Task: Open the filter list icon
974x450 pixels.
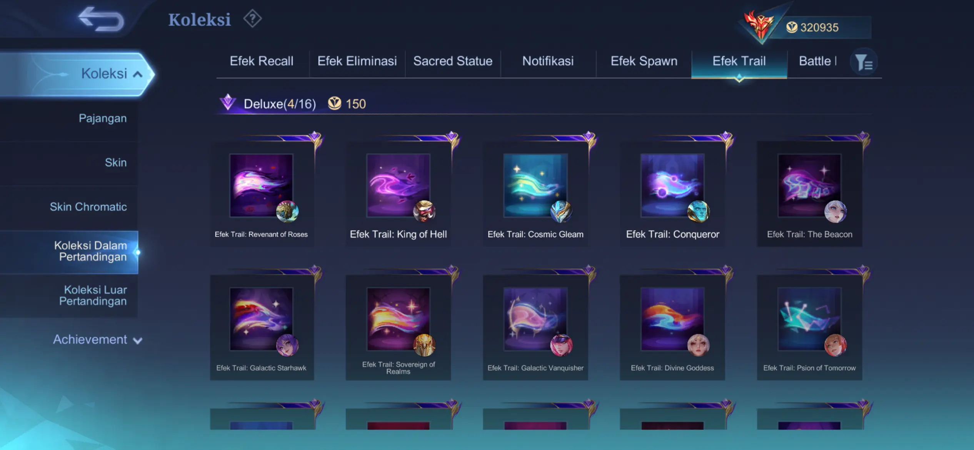Action: click(x=864, y=62)
